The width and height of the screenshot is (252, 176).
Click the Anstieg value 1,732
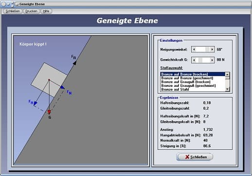[208, 129]
